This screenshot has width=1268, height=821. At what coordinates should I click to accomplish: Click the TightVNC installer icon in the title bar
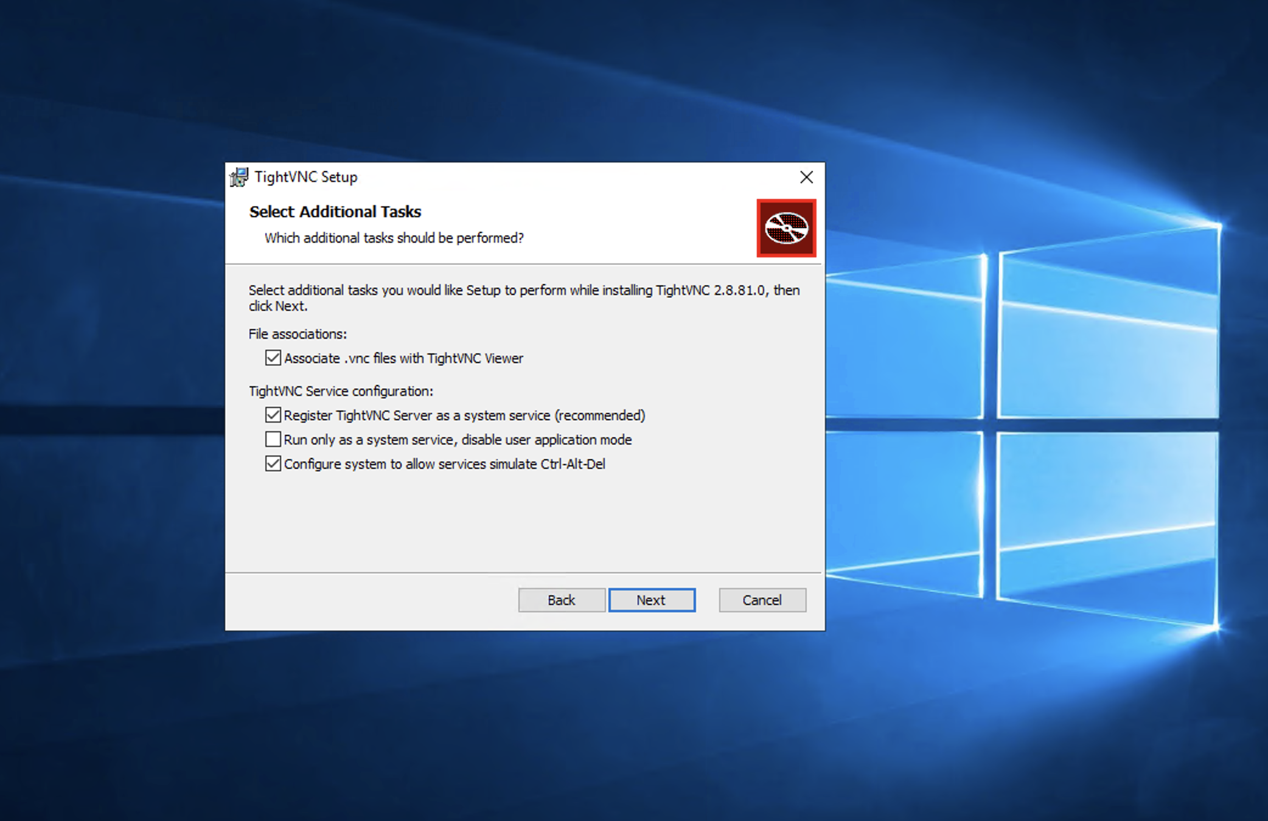239,177
